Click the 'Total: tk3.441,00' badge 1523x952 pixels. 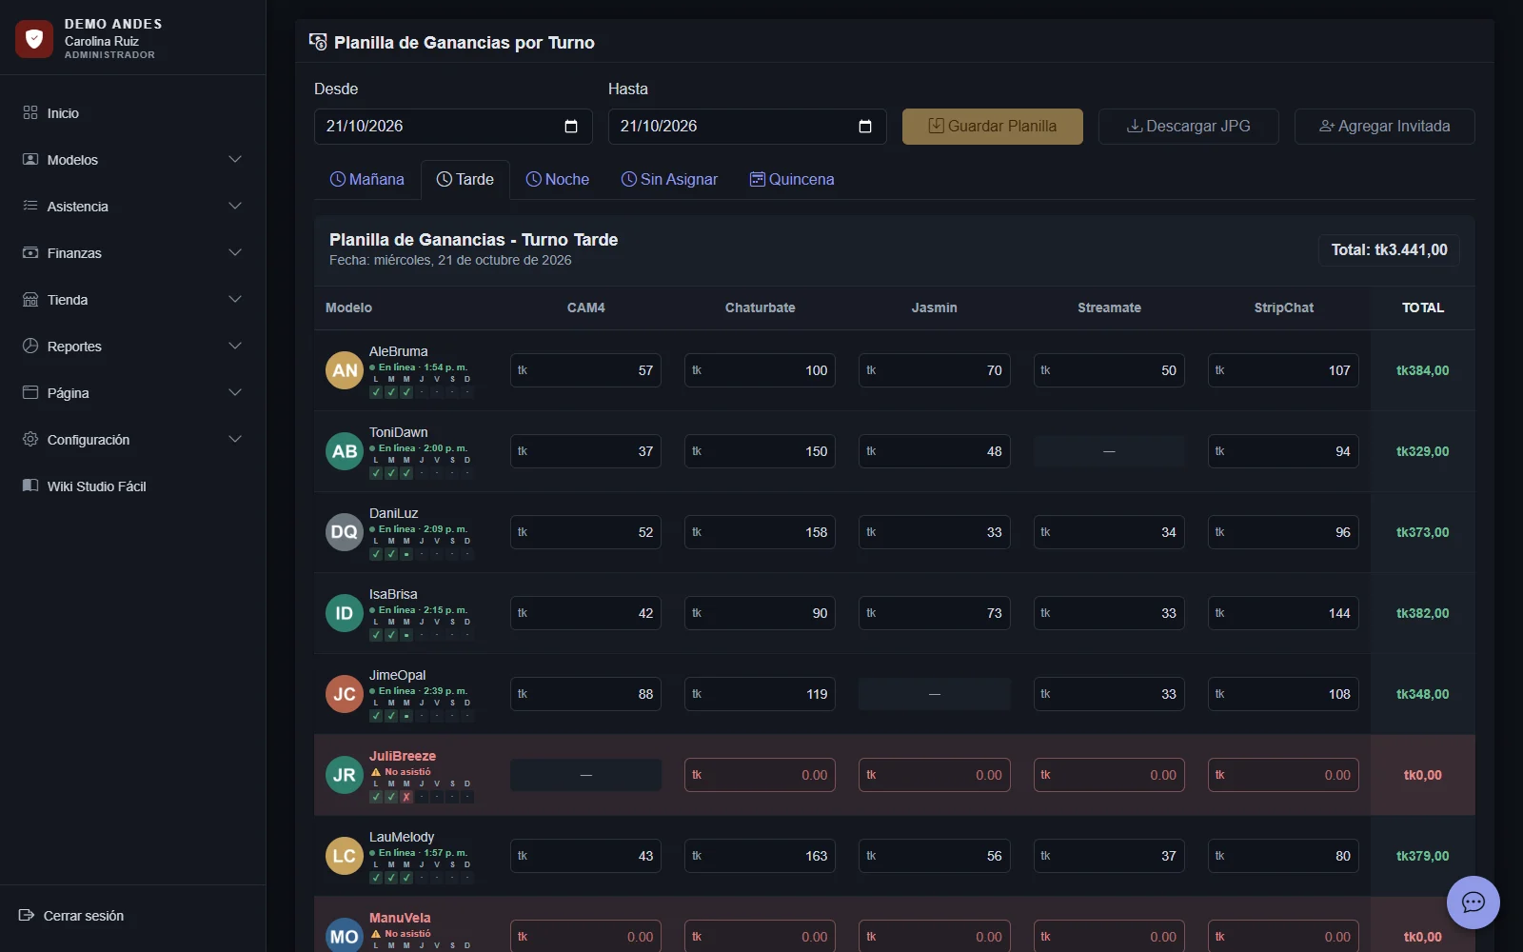click(1389, 249)
